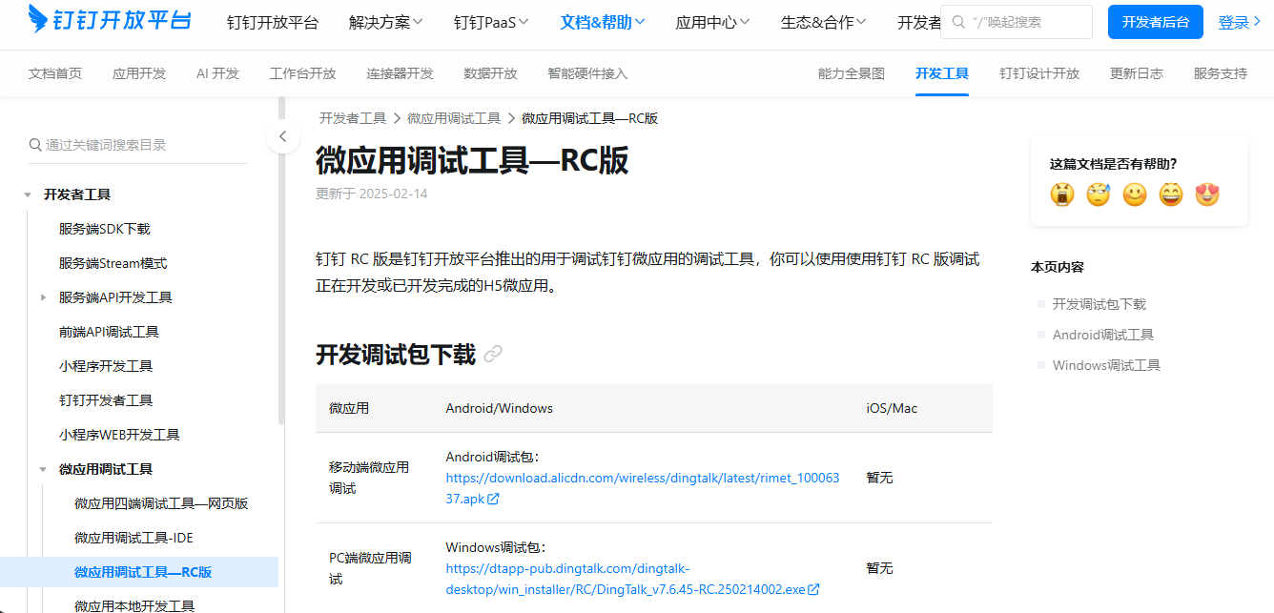Jump to 开发调试包下载 in page contents
The image size is (1274, 613).
point(1099,304)
